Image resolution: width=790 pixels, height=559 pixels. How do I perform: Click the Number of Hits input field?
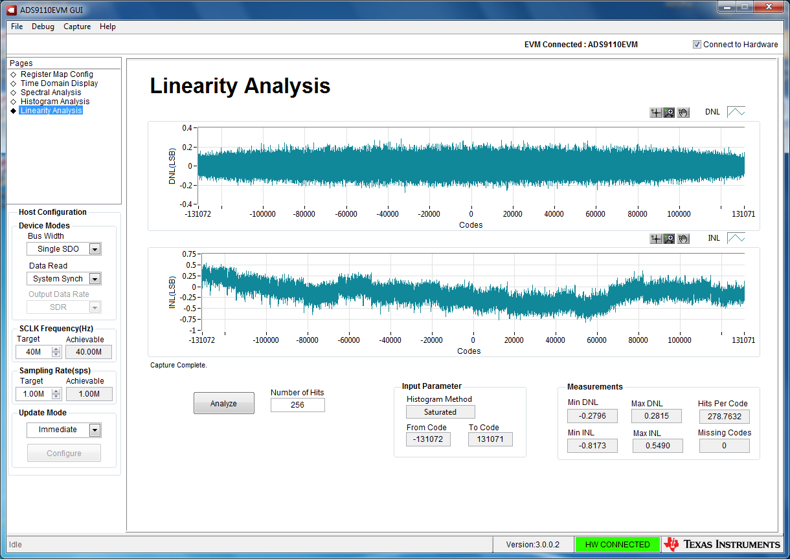(297, 405)
